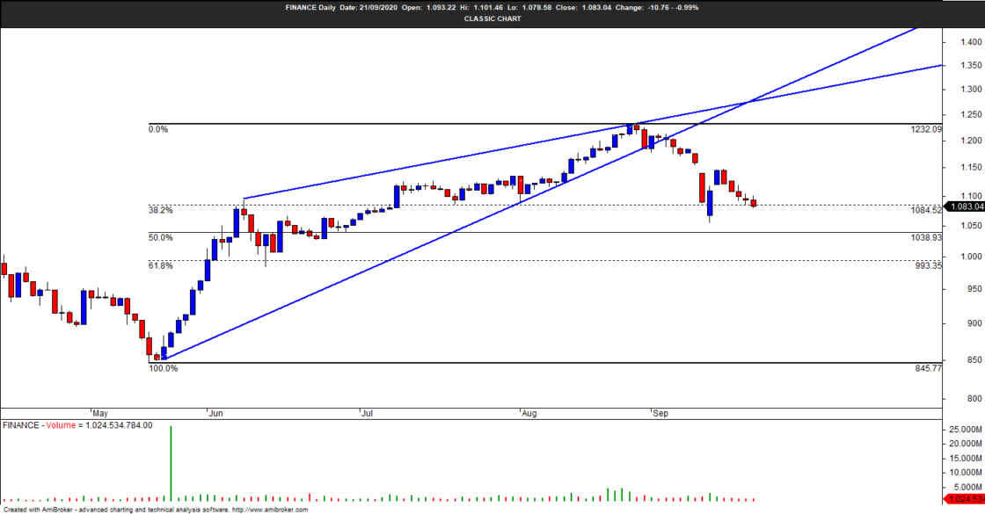Select the FINANCE Daily symbol label in header
The height and width of the screenshot is (514, 985).
click(310, 8)
